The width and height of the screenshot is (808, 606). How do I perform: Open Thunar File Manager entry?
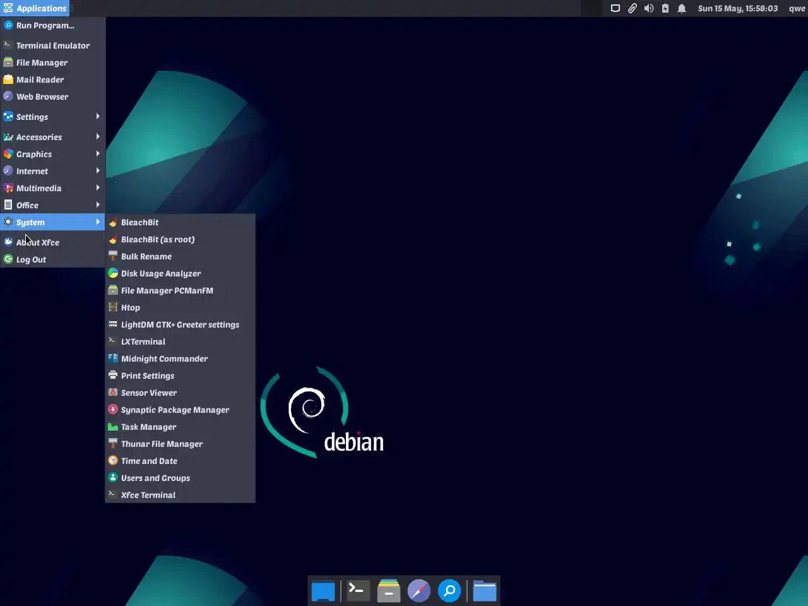[180, 444]
